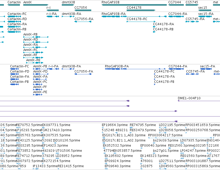Select the 'Cortactin-PD' protein label
The width and height of the screenshot is (220, 170).
20,71
